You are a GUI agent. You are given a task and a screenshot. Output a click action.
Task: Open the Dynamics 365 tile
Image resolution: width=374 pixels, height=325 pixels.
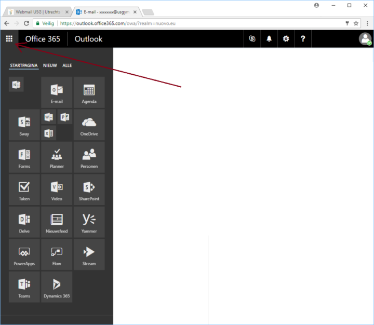coord(57,287)
